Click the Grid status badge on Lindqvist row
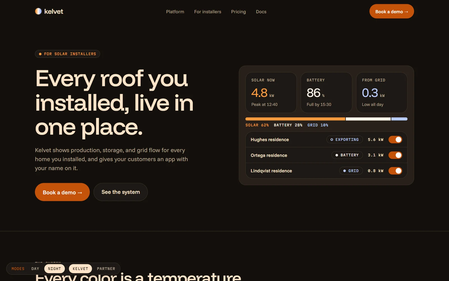This screenshot has width=449, height=281. [351, 171]
